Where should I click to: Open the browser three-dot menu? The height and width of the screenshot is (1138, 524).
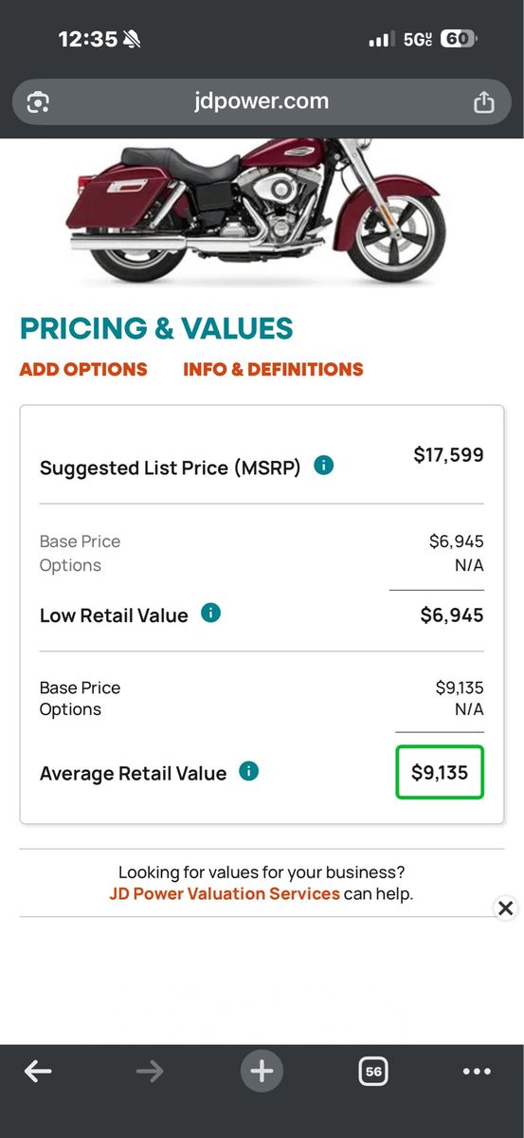(x=477, y=1072)
